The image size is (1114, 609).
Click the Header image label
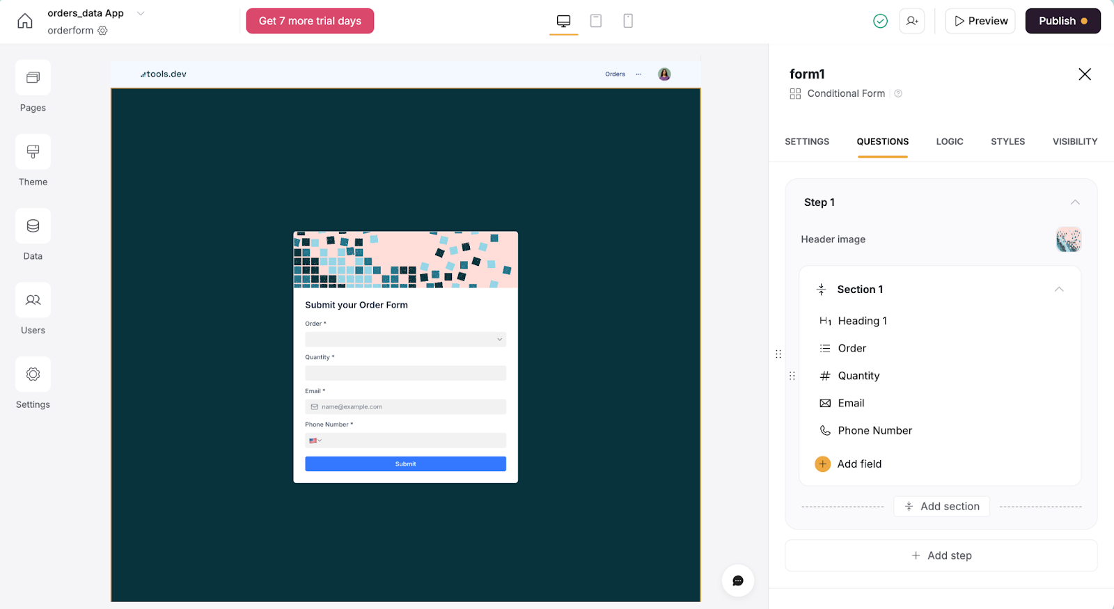833,239
